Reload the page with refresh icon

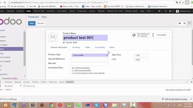pyautogui.click(x=5, y=2)
